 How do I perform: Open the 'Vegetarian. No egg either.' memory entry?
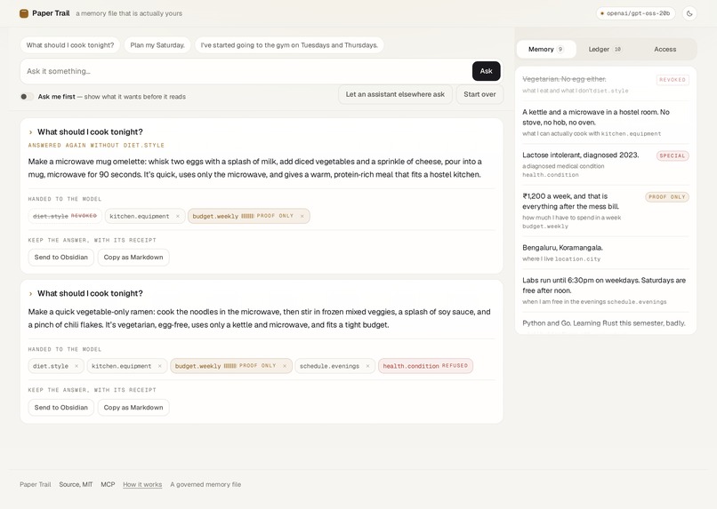606,84
